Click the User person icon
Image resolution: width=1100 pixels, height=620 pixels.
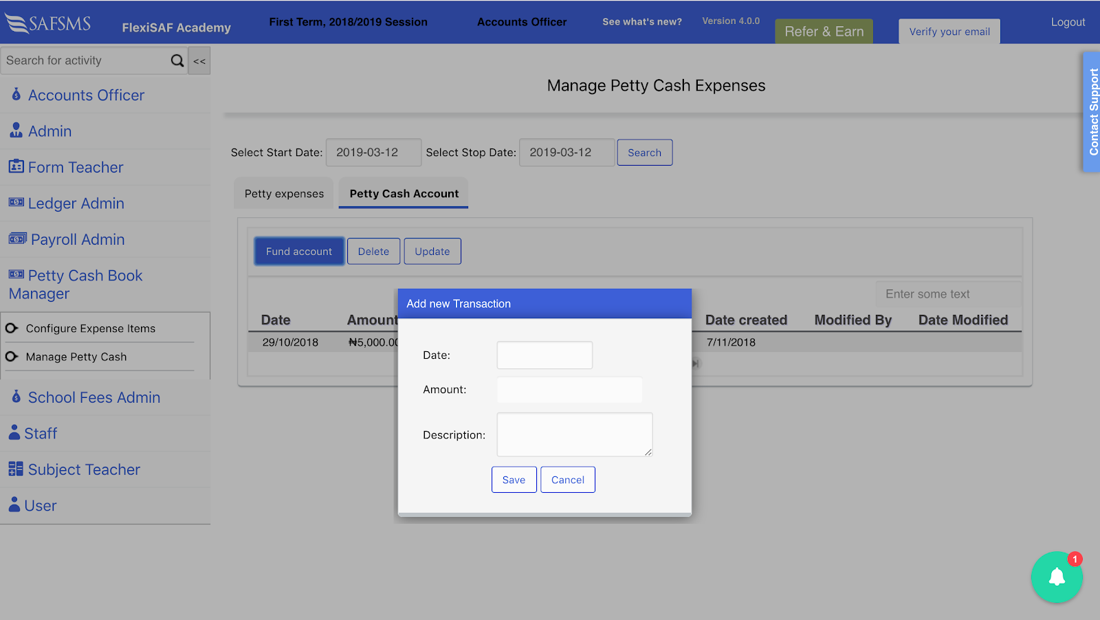(14, 505)
